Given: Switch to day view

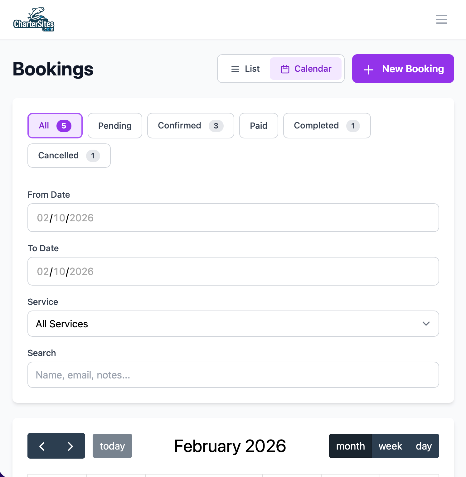Looking at the screenshot, I should [x=423, y=446].
